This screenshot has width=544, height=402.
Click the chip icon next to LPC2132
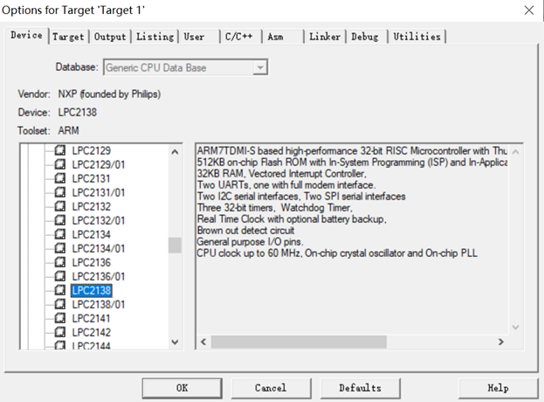click(60, 206)
